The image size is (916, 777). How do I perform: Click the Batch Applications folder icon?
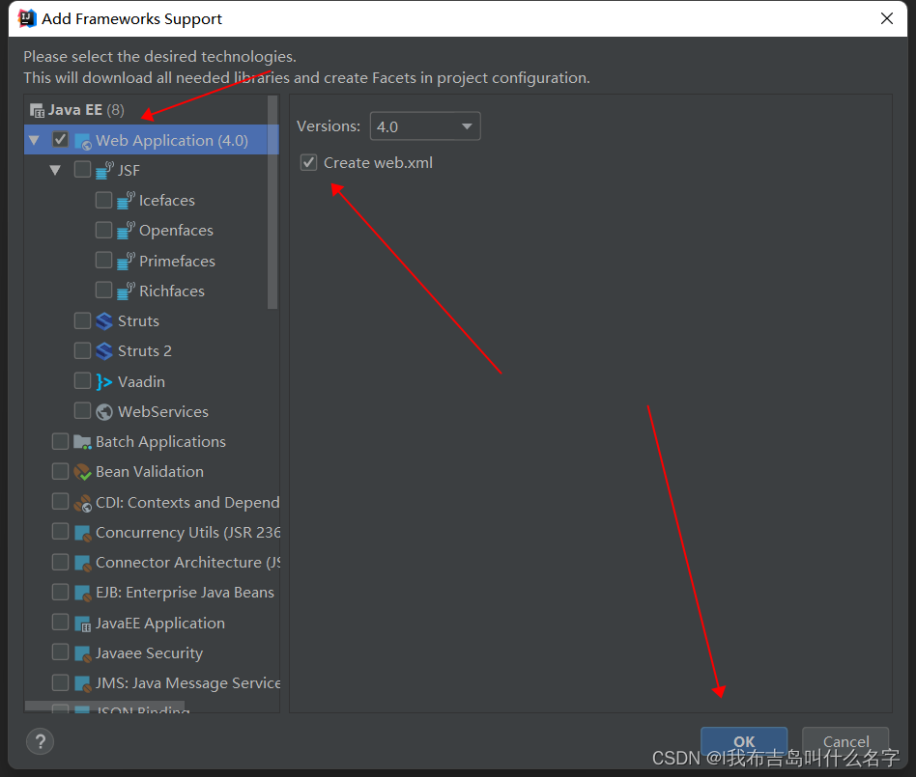[x=82, y=442]
